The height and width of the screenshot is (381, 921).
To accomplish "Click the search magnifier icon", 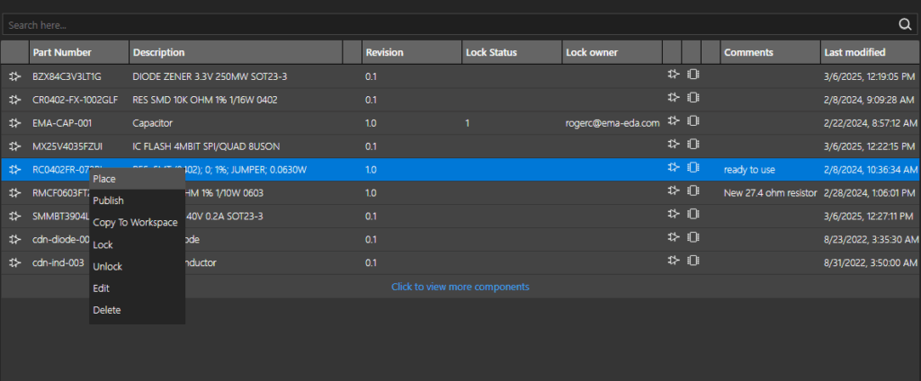I will (905, 25).
